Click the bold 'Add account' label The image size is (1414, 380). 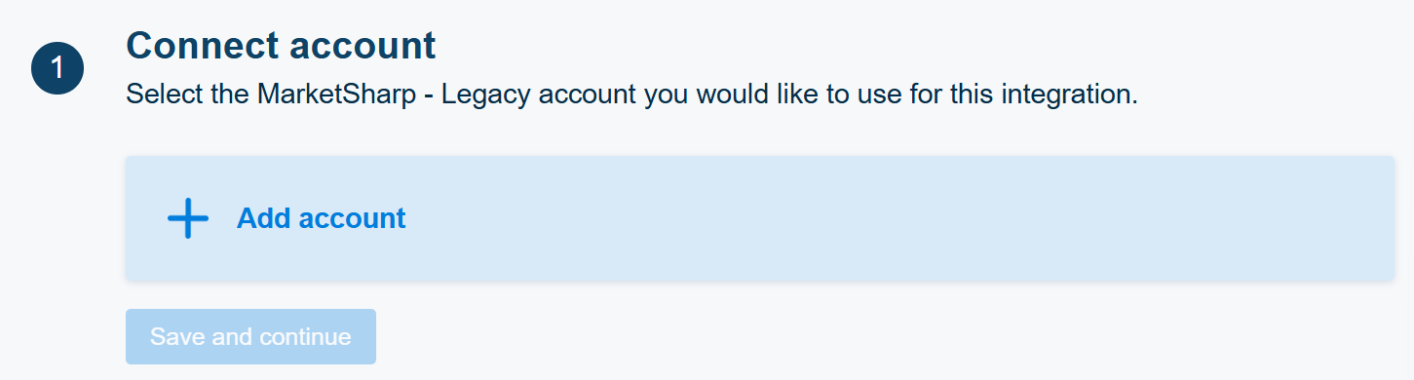[x=321, y=218]
